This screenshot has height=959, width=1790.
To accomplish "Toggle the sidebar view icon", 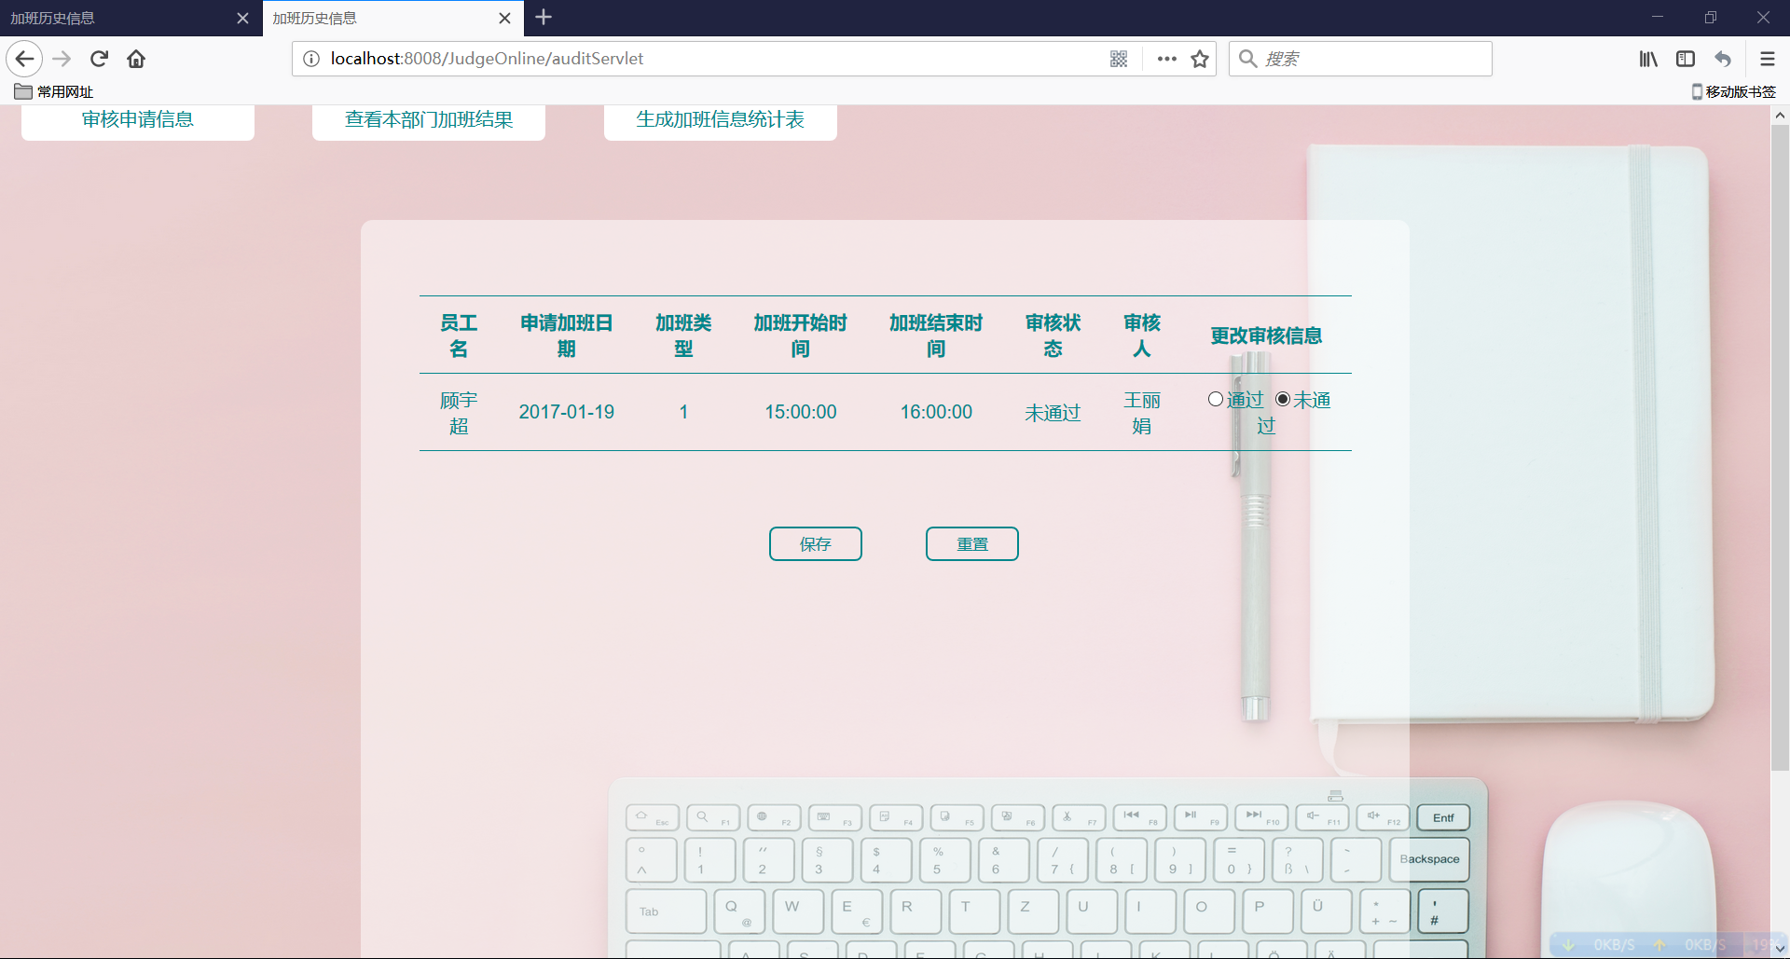I will (x=1686, y=59).
